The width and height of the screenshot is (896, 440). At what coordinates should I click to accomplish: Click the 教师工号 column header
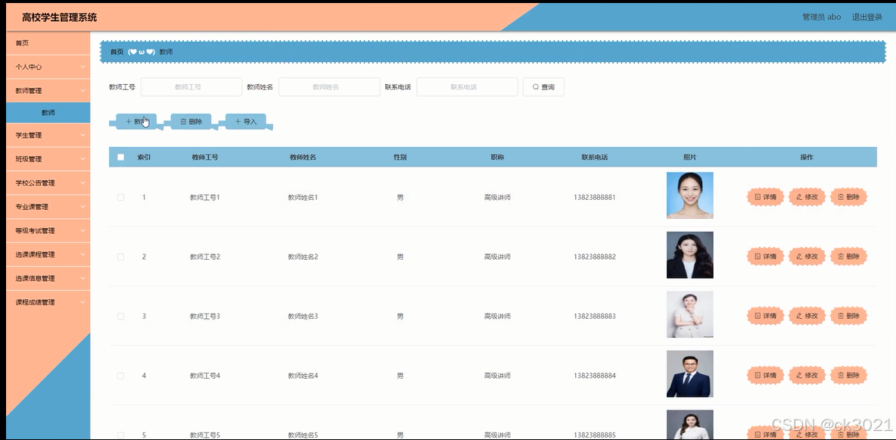(204, 158)
